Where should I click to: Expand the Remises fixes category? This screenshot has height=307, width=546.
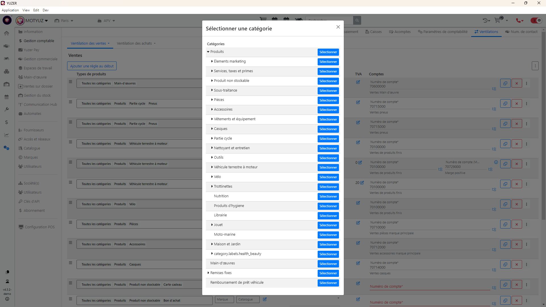[208, 273]
